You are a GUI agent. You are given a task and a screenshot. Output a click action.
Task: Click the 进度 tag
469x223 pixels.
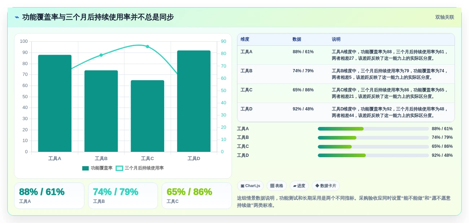[299, 186]
